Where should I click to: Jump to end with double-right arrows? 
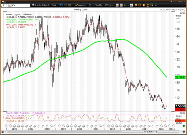[x=184, y=132]
